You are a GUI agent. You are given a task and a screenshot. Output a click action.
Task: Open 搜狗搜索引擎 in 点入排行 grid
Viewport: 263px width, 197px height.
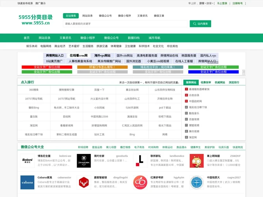click(66, 90)
